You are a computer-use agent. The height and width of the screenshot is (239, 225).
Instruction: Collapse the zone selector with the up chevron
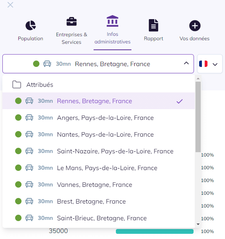click(186, 63)
